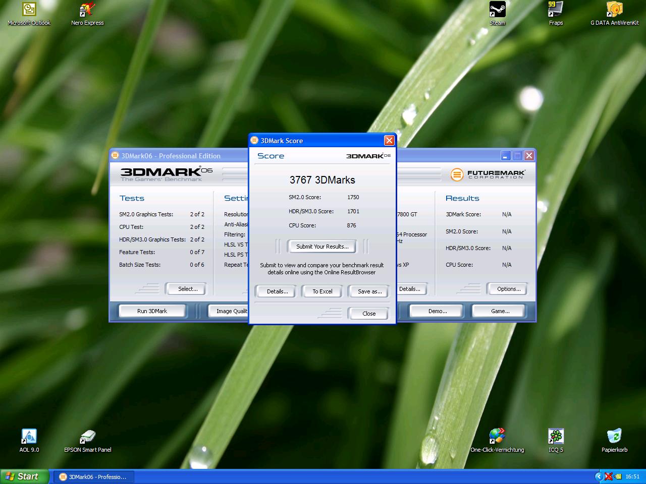The height and width of the screenshot is (484, 646).
Task: Click Run 3DMark button
Action: pos(152,311)
